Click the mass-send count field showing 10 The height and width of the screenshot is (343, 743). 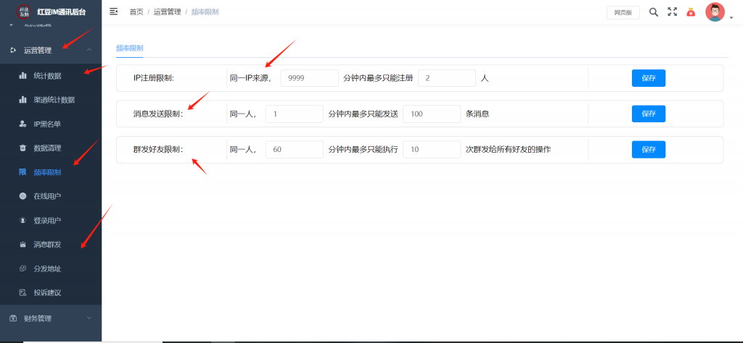point(432,150)
